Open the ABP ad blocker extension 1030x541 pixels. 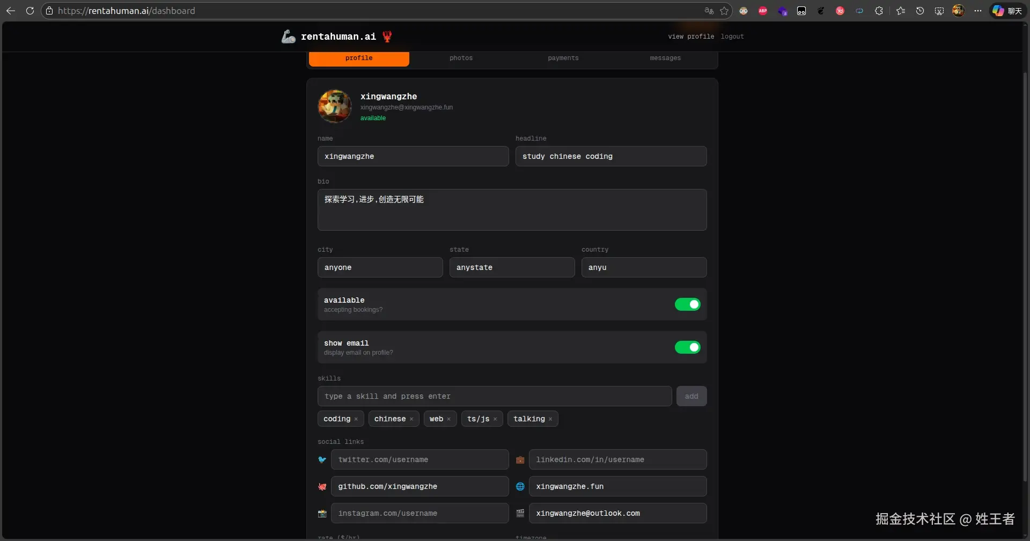[x=763, y=11]
